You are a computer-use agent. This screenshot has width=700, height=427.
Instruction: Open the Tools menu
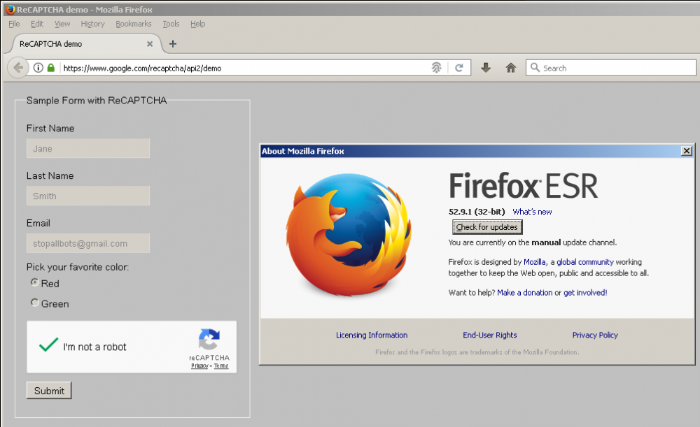point(171,24)
